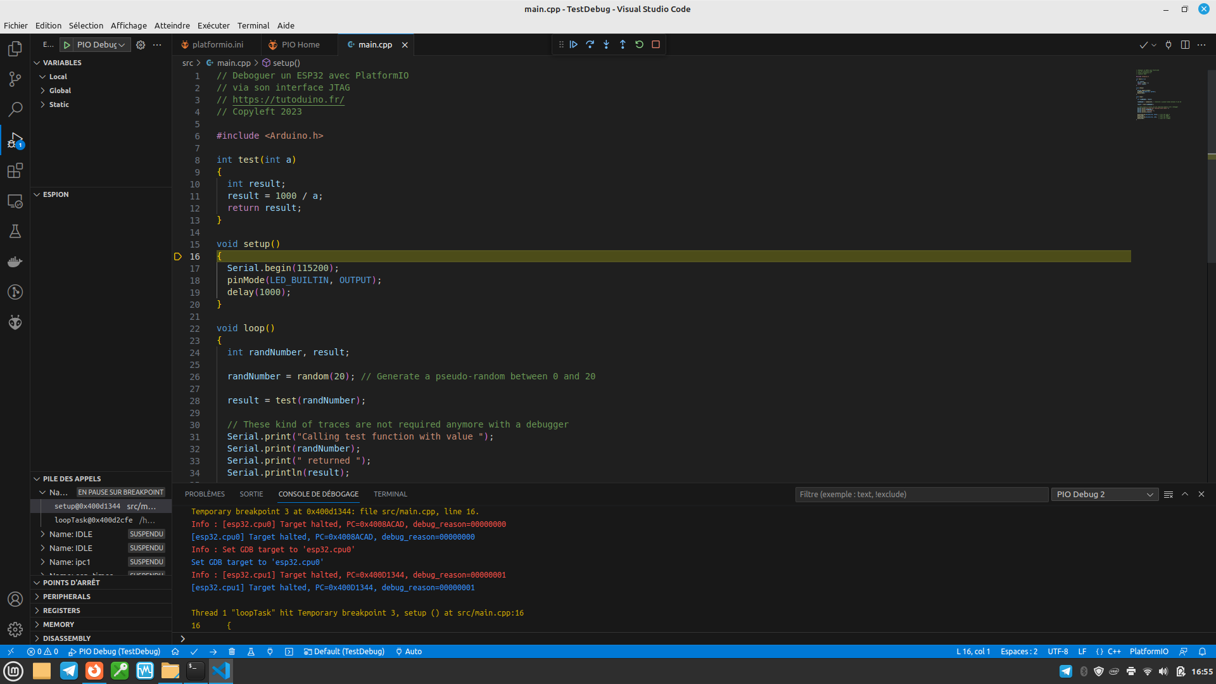This screenshot has height=684, width=1216.
Task: Close the main.cpp editor tab
Action: point(405,45)
